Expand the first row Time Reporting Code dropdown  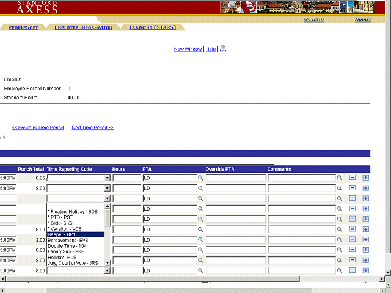[107, 178]
